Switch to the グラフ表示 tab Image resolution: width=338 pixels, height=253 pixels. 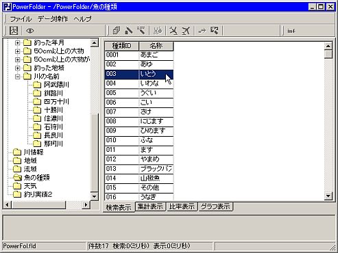tap(215, 207)
